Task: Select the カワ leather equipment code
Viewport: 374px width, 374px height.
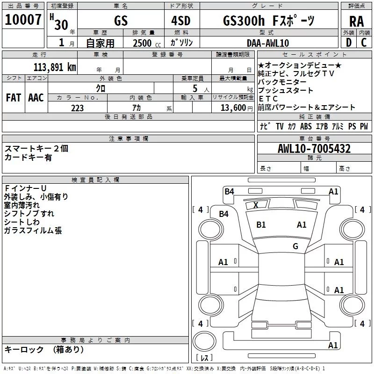Action: pos(291,126)
